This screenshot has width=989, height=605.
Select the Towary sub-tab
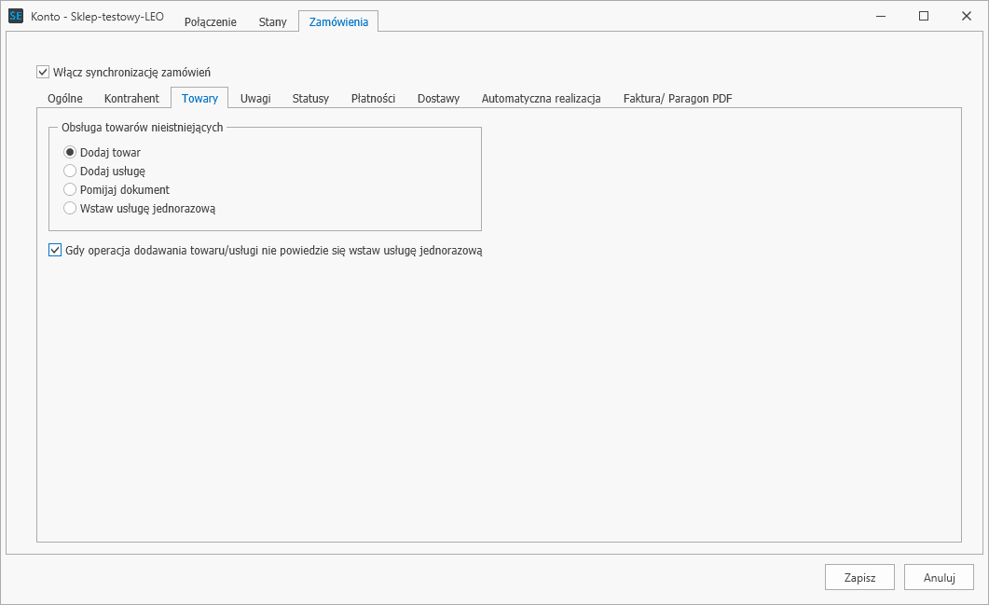point(200,98)
